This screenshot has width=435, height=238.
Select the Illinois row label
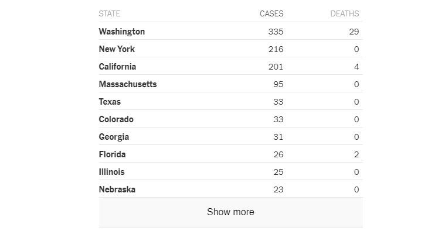click(x=111, y=172)
